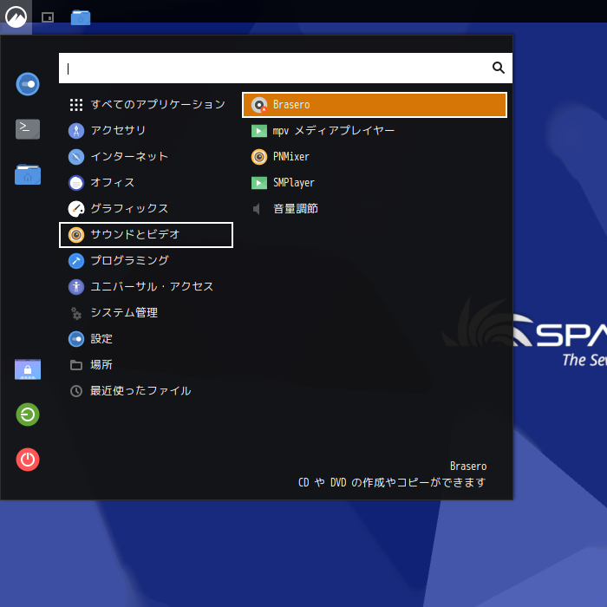Open 音量調節 volume control
The height and width of the screenshot is (607, 607).
tap(375, 209)
